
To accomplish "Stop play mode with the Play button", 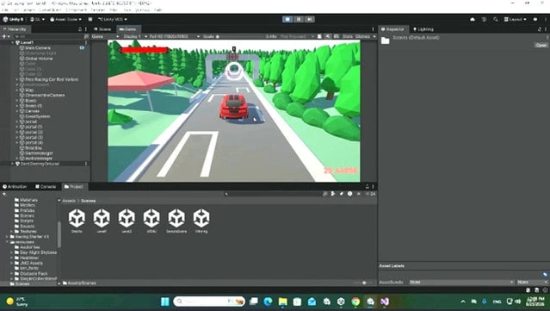I will [287, 19].
